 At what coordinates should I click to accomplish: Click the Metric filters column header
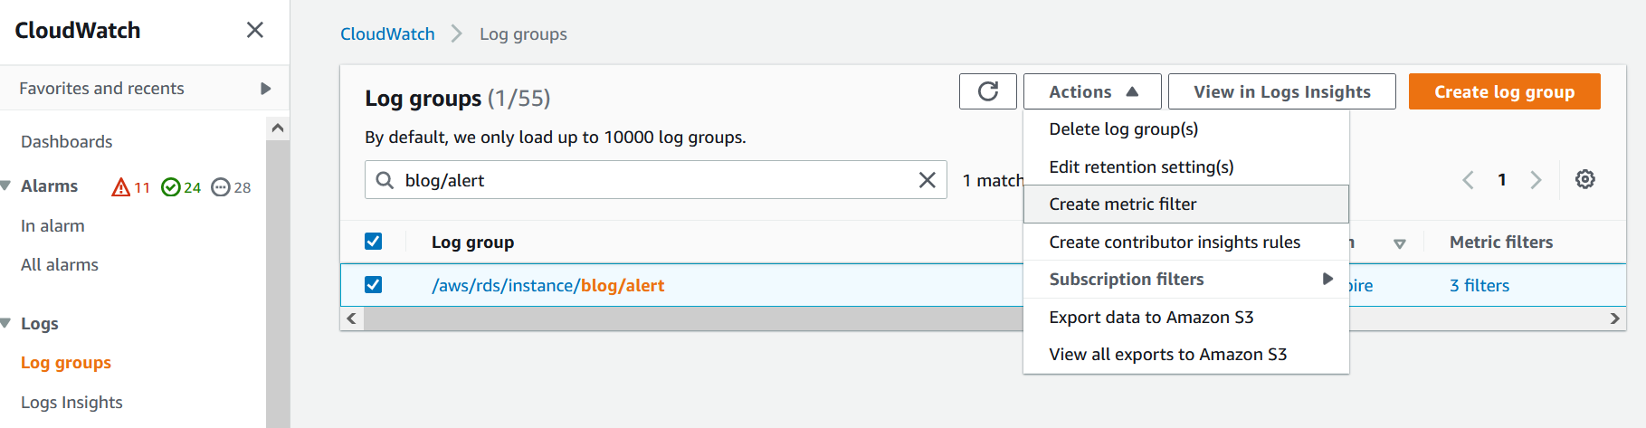pos(1501,243)
